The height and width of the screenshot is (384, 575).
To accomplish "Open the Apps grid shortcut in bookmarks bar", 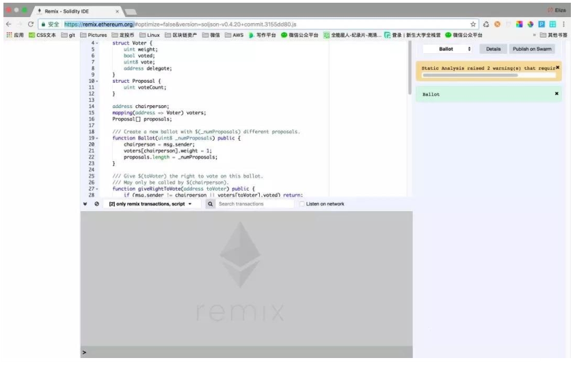I will pyautogui.click(x=15, y=35).
